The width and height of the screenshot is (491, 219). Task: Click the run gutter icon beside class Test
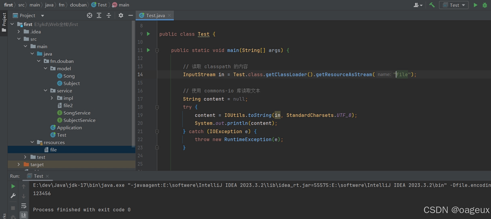[x=148, y=34]
